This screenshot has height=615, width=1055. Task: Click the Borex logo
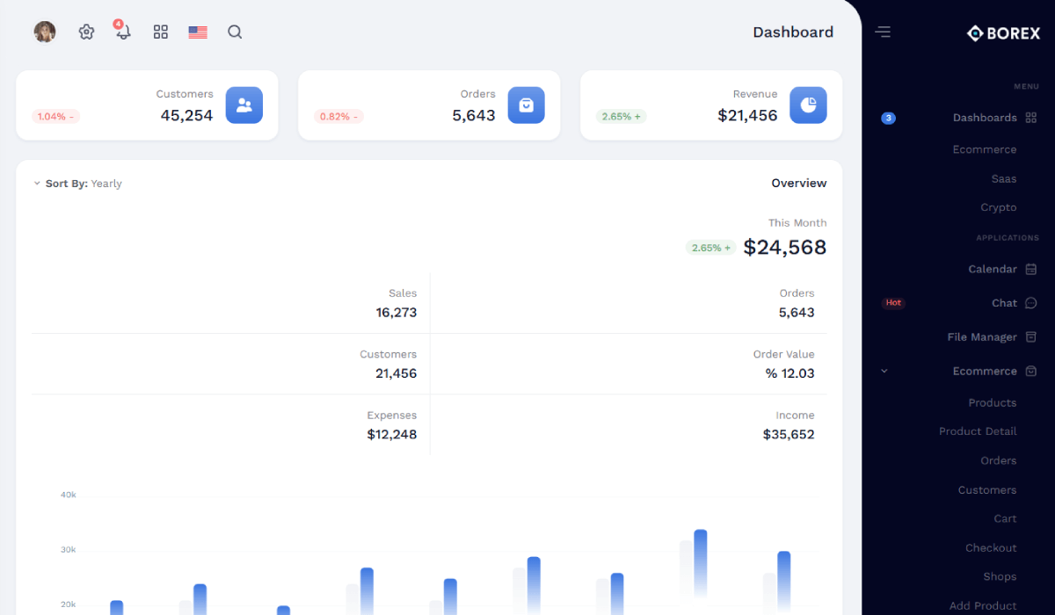click(x=1003, y=33)
